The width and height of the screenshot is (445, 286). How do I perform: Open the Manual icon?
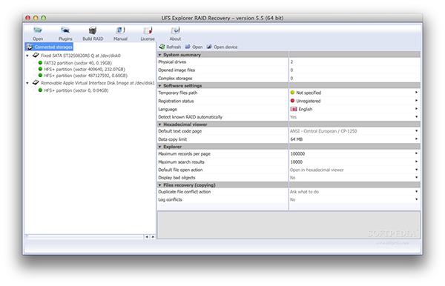click(x=120, y=30)
